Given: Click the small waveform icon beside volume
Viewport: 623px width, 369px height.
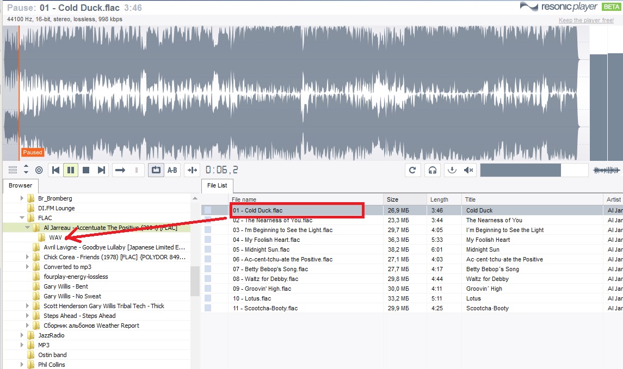Looking at the screenshot, I should 606,170.
